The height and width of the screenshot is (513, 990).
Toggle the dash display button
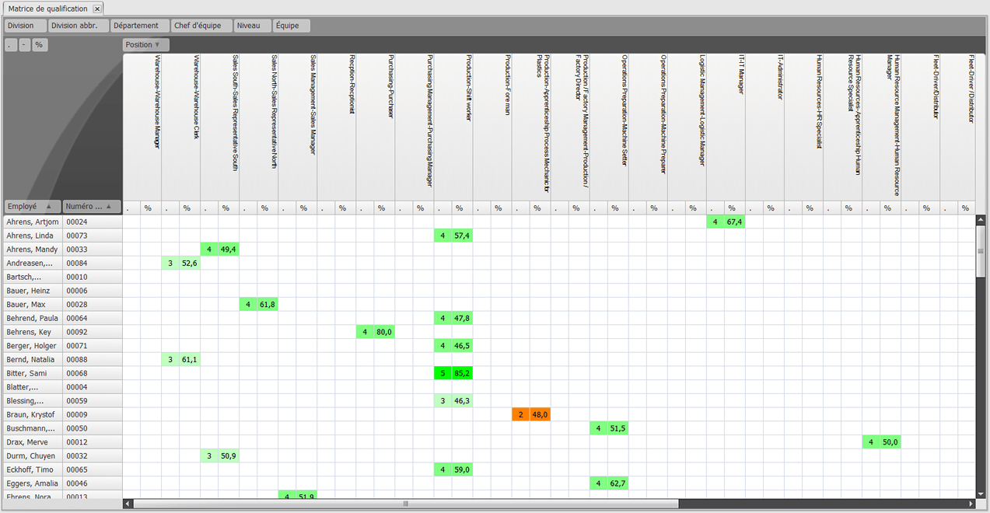[23, 45]
